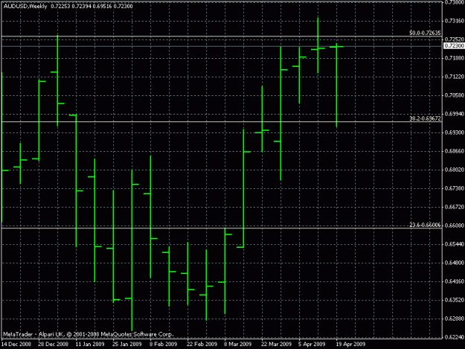Click the 22 Mar 2009 date label
Image resolution: width=465 pixels, height=349 pixels.
tap(276, 344)
